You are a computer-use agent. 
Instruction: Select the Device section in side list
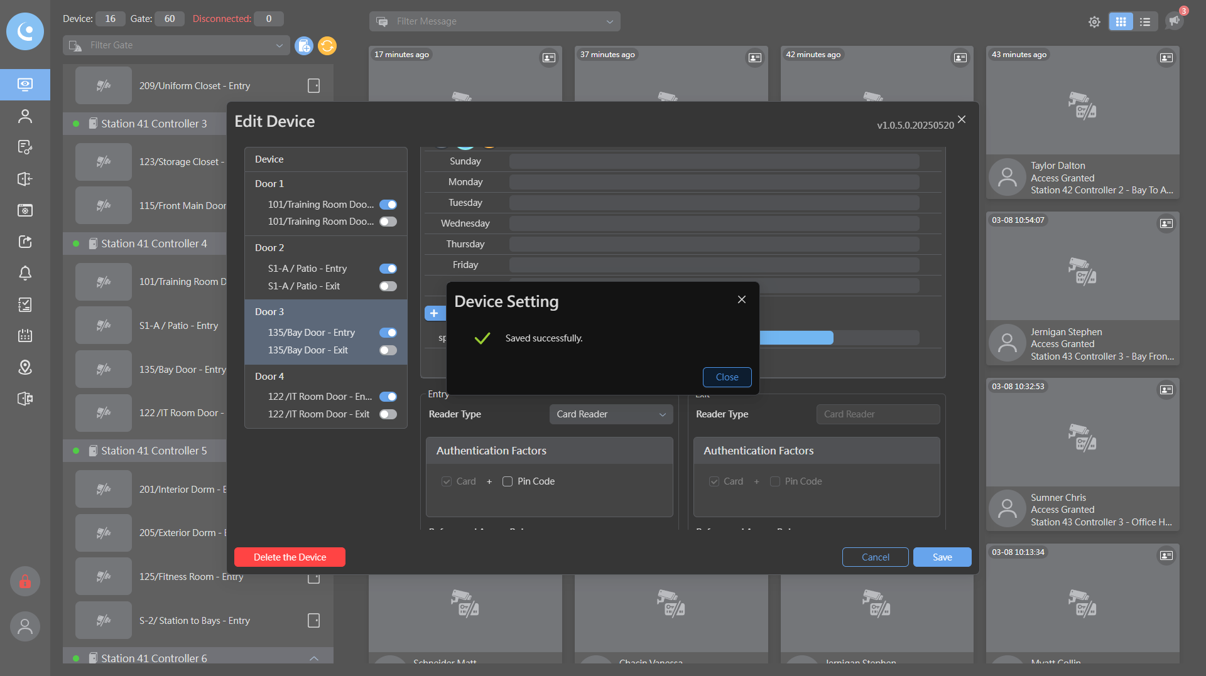(x=269, y=159)
